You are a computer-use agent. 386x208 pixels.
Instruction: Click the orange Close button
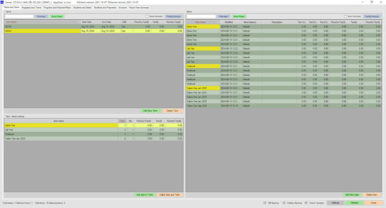(x=374, y=203)
